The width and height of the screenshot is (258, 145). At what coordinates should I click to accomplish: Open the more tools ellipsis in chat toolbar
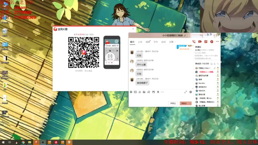163,92
